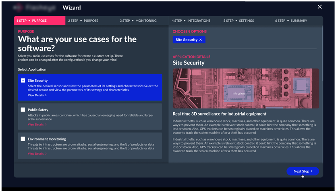Click the Site Security chosen option chip
The width and height of the screenshot is (336, 192).
tap(186, 40)
